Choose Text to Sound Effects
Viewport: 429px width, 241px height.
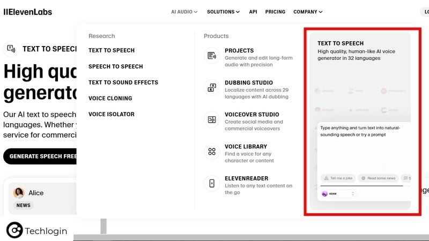coord(123,82)
